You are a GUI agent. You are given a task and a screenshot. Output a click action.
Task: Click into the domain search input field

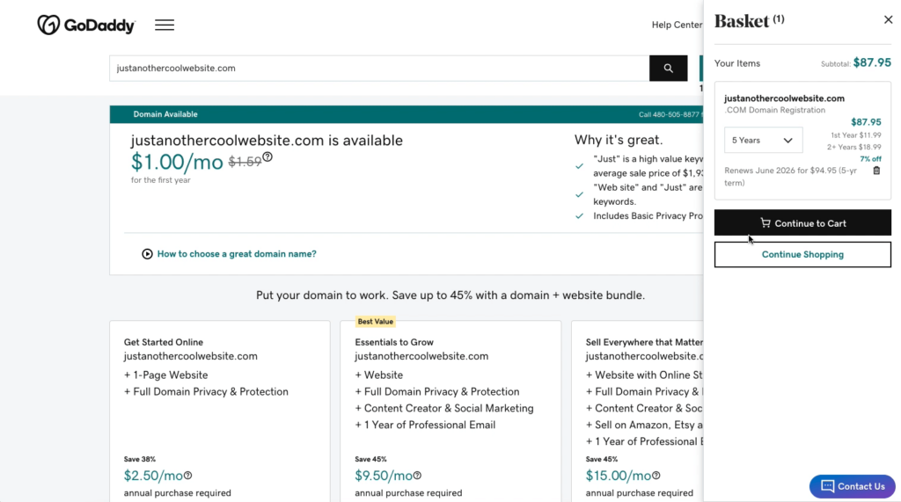[379, 69]
